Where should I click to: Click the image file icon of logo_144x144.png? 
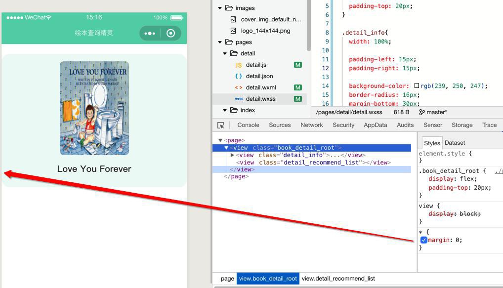tap(233, 31)
